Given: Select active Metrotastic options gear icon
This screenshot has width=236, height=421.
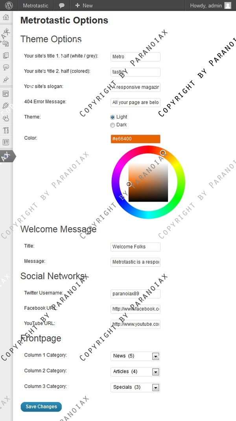Looking at the screenshot, I should [6, 156].
